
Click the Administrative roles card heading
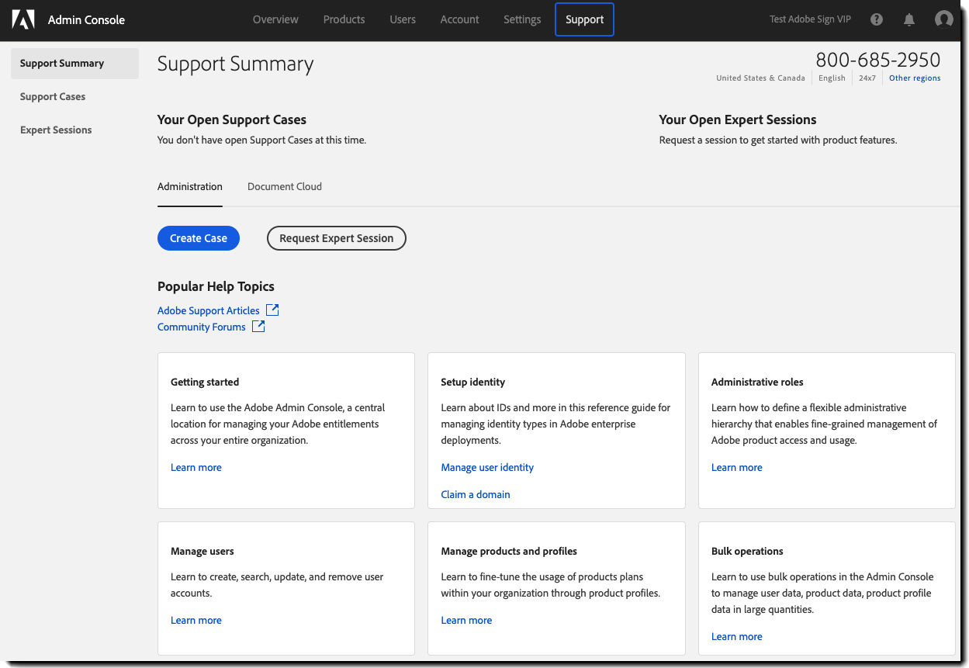point(757,382)
